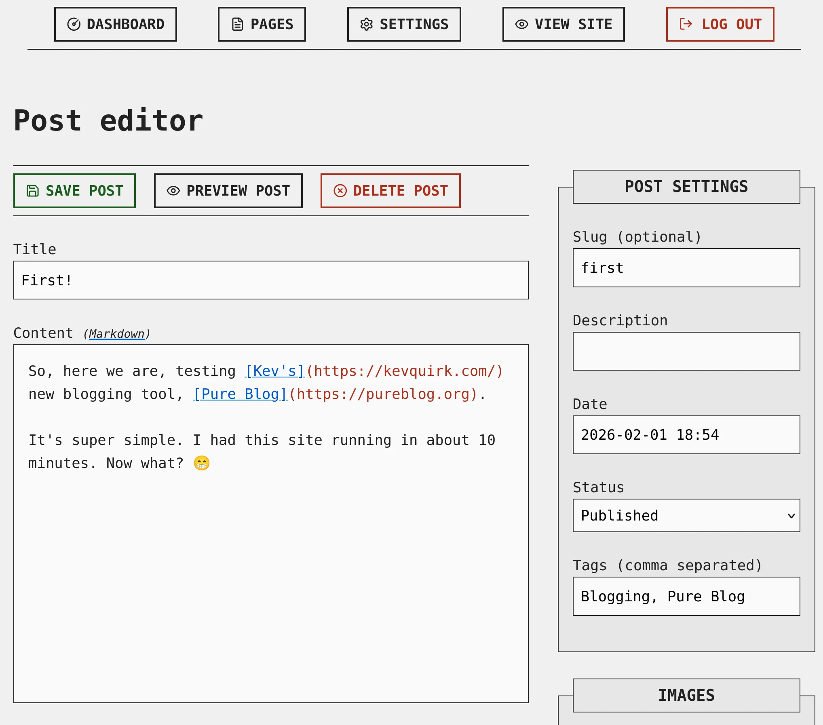Go to the Dashboard menu item
The image size is (823, 725).
click(x=116, y=24)
